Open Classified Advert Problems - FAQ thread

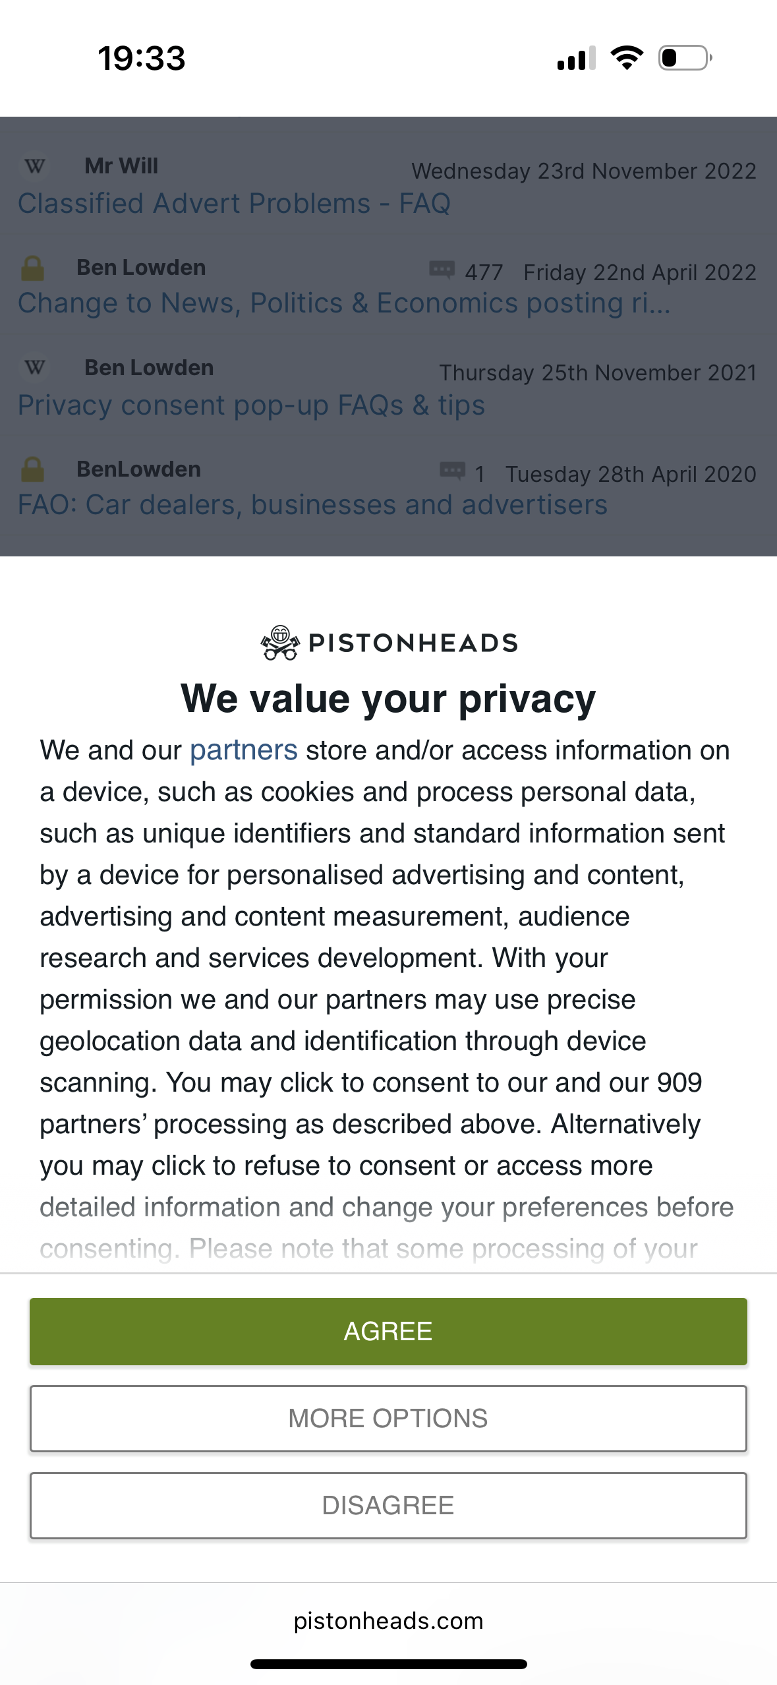234,203
